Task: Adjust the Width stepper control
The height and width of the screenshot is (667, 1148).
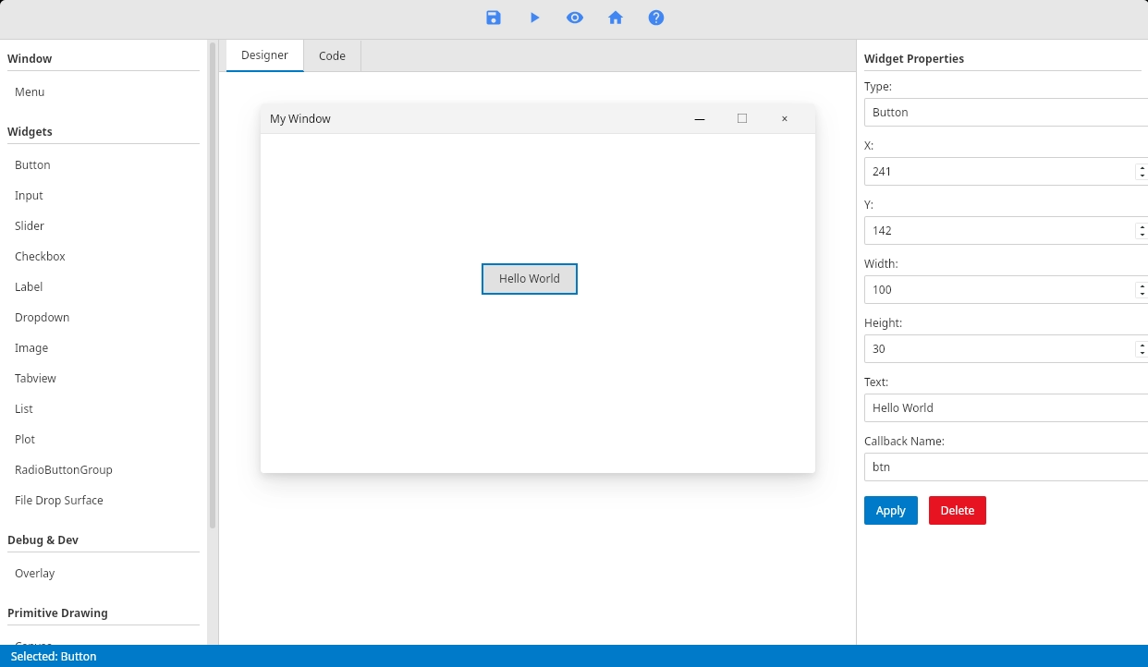Action: pyautogui.click(x=1142, y=290)
